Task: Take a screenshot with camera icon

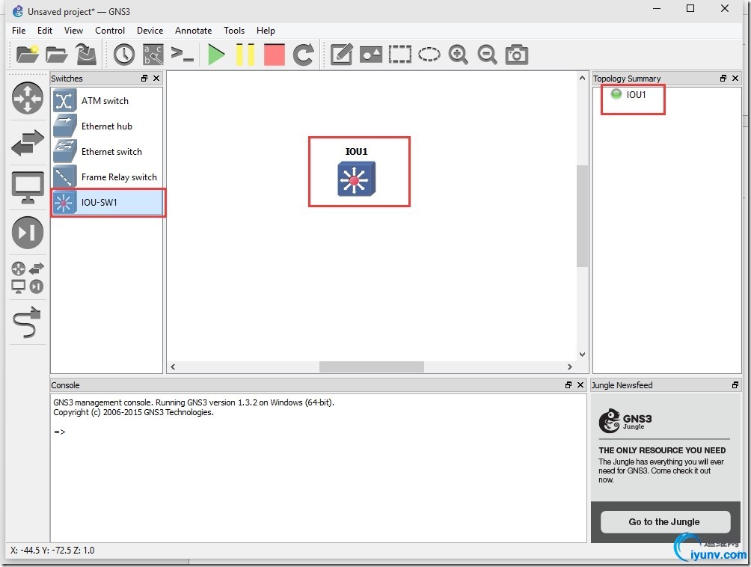Action: pyautogui.click(x=517, y=54)
